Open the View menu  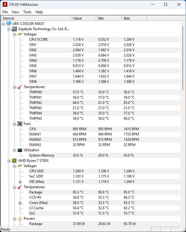15,12
